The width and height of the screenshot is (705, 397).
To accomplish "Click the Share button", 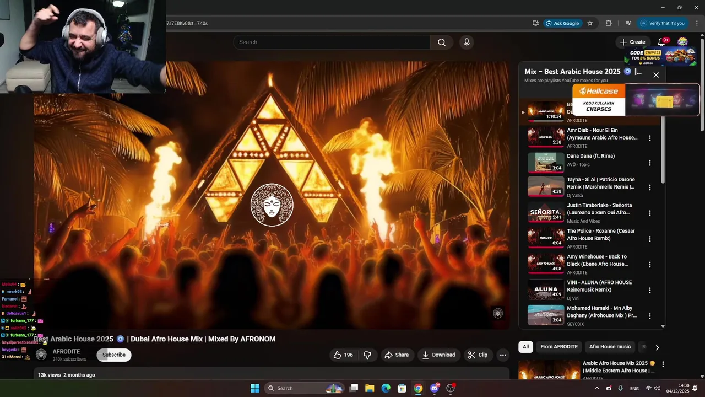I will [x=397, y=355].
